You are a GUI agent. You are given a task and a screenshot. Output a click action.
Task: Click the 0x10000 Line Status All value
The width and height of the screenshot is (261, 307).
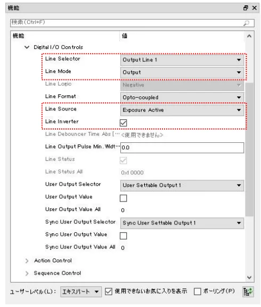pyautogui.click(x=132, y=173)
